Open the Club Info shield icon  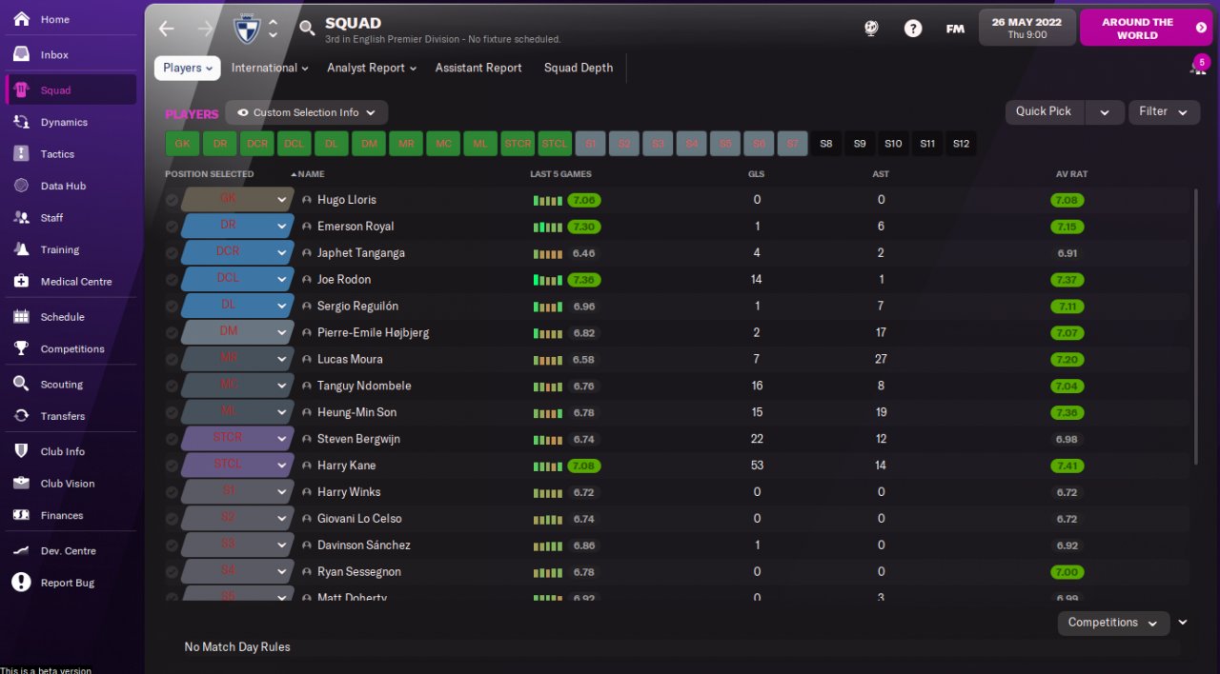coord(21,451)
